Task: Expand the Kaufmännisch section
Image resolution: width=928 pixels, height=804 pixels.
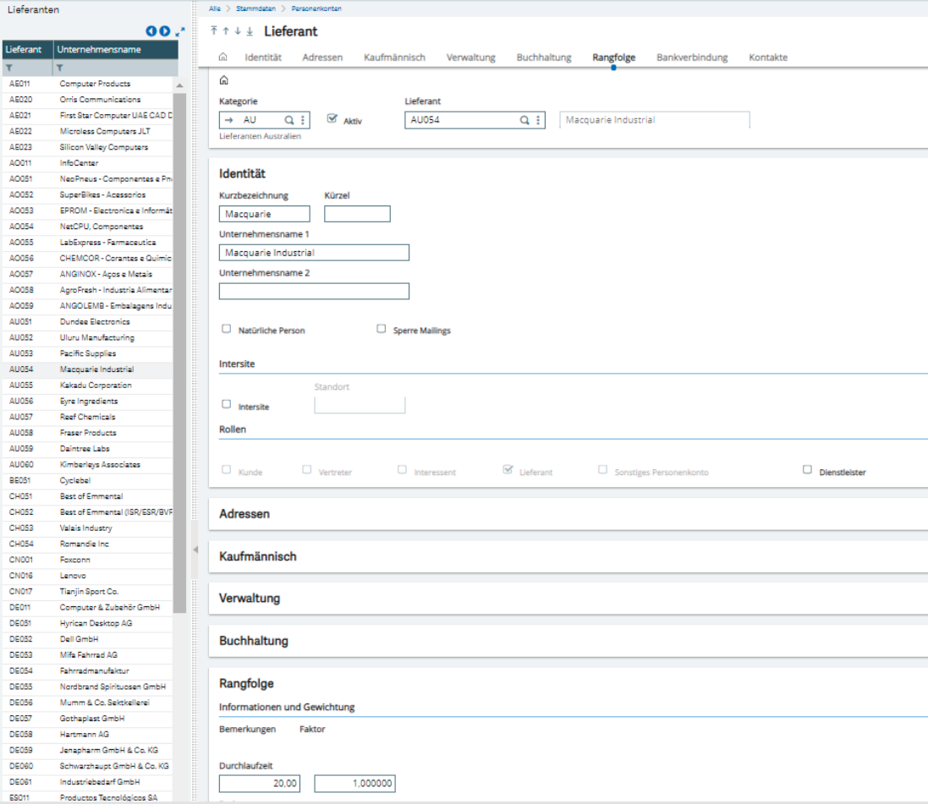Action: [257, 556]
